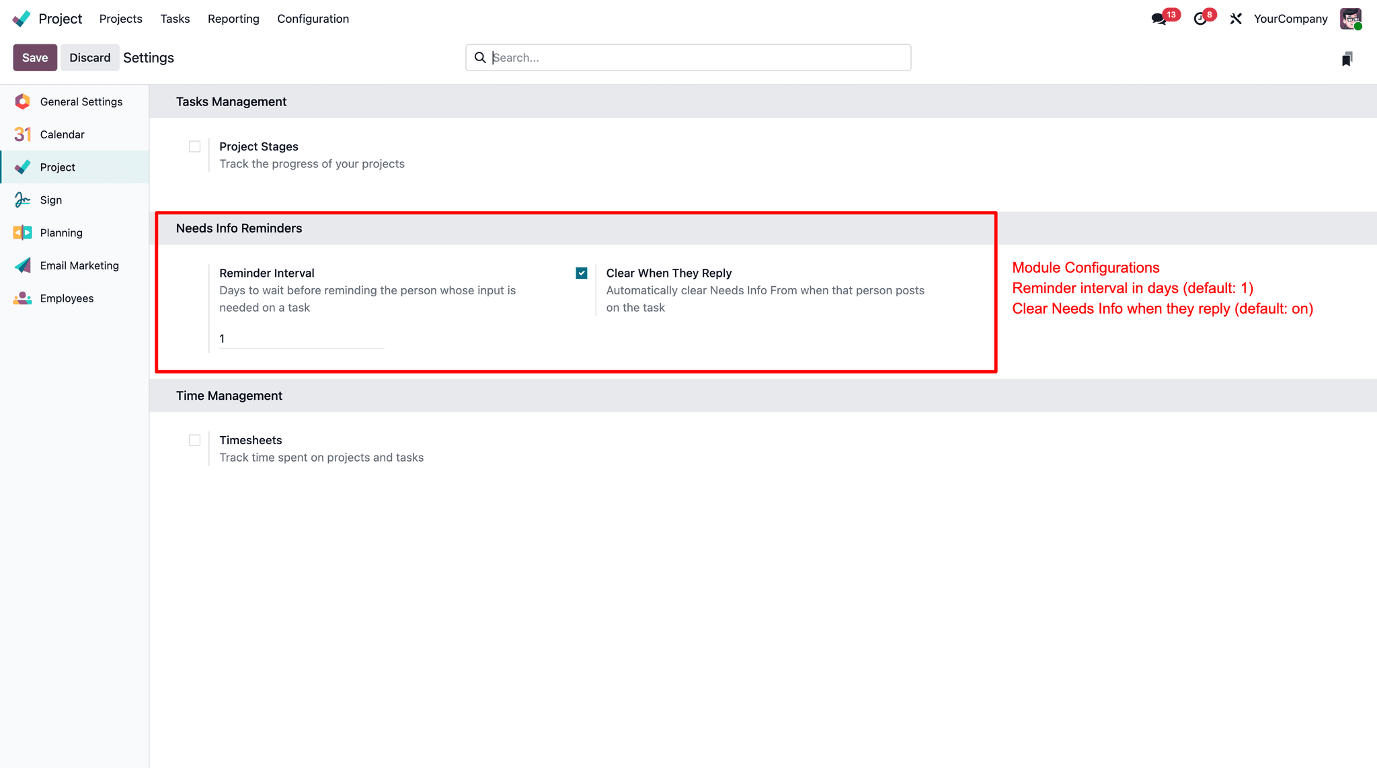The image size is (1377, 768).
Task: Click the Time Management heading
Action: 229,396
